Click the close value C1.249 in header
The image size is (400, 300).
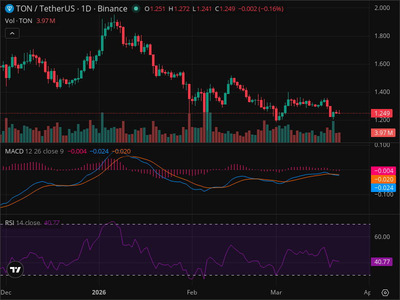225,9
